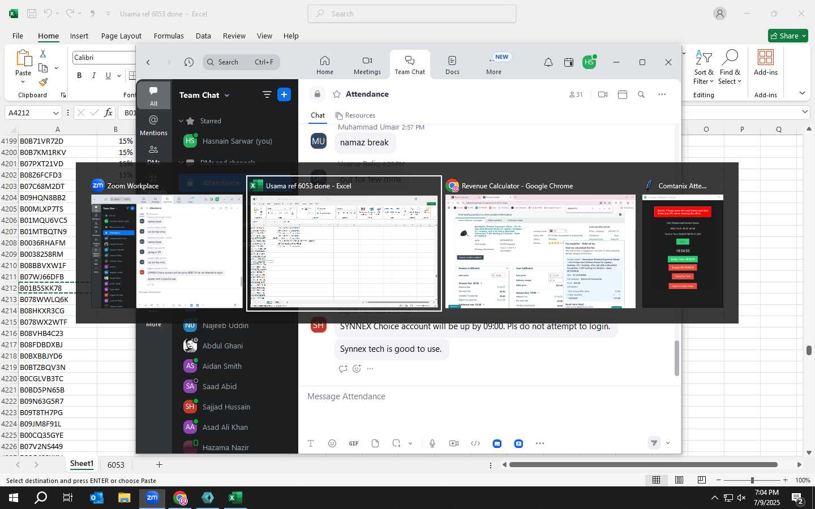Click the Cut scissors icon in Excel ribbon

pos(43,53)
